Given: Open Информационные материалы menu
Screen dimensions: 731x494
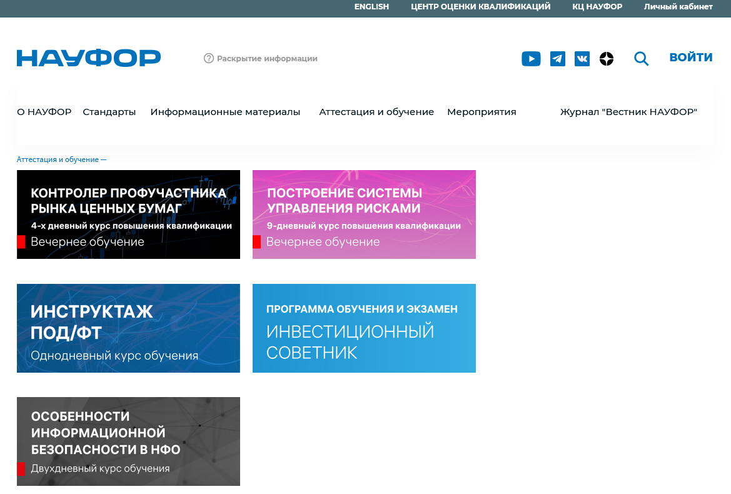Looking at the screenshot, I should 225,112.
